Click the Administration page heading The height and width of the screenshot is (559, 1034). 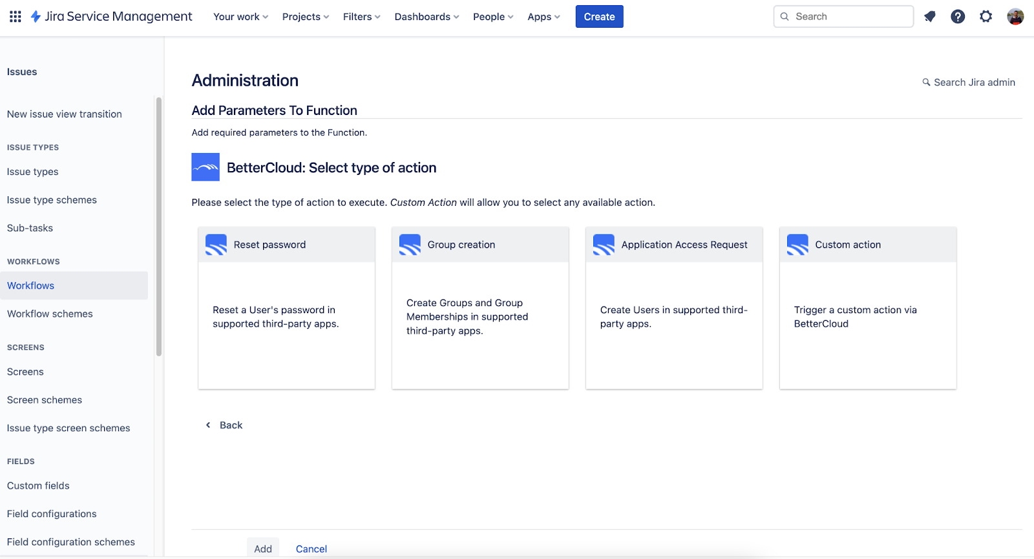pyautogui.click(x=245, y=81)
